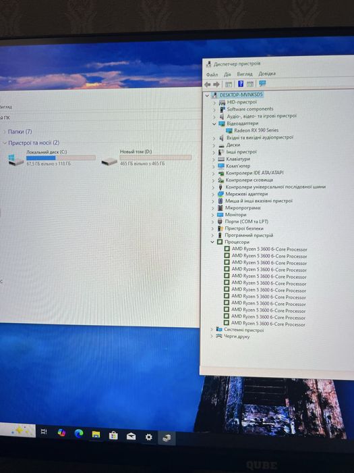Click the Локальний диск (C:) drive icon
Image resolution: width=354 pixels, height=473 pixels.
pos(16,160)
